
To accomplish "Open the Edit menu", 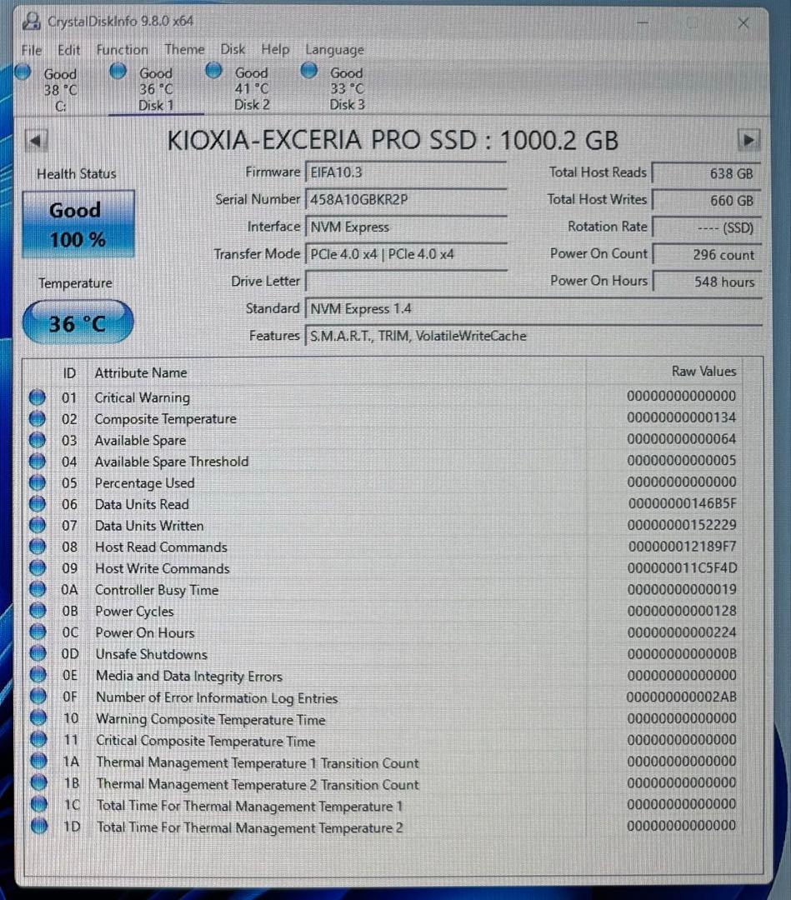I will (69, 50).
